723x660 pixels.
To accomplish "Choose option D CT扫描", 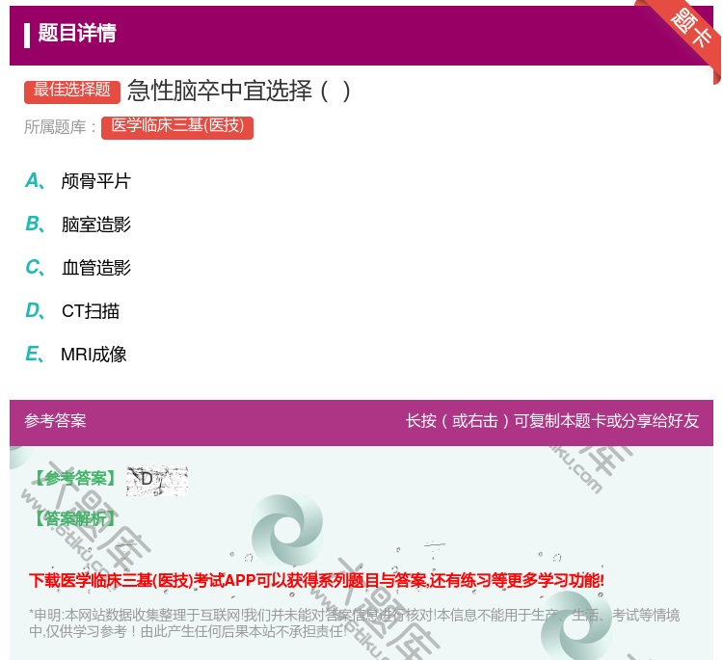I will click(72, 310).
